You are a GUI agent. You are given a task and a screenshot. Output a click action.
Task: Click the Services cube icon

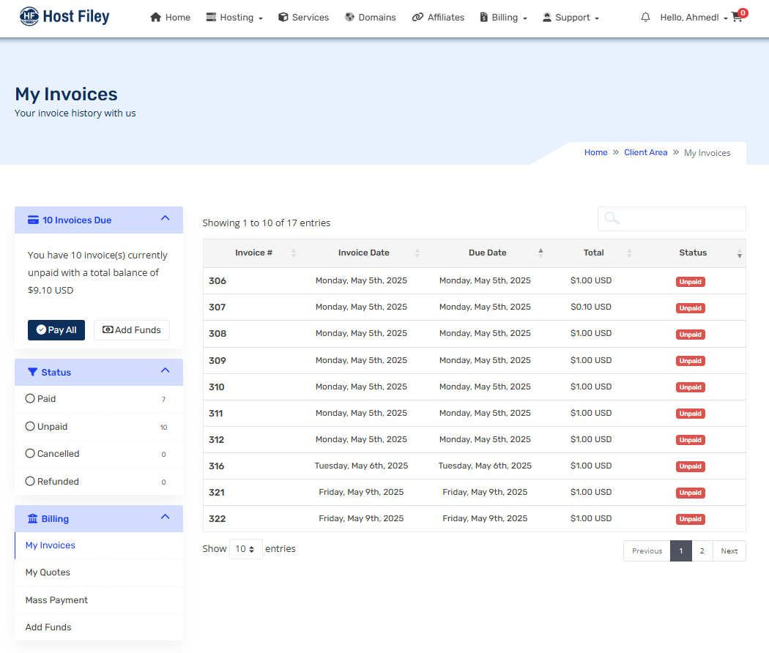tap(283, 18)
